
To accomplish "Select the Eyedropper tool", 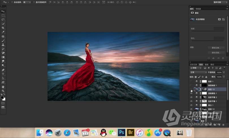I will (3, 32).
